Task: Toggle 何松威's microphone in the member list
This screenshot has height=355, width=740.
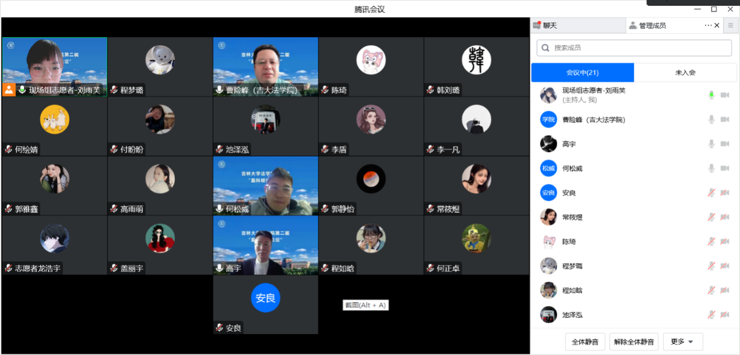Action: click(711, 168)
